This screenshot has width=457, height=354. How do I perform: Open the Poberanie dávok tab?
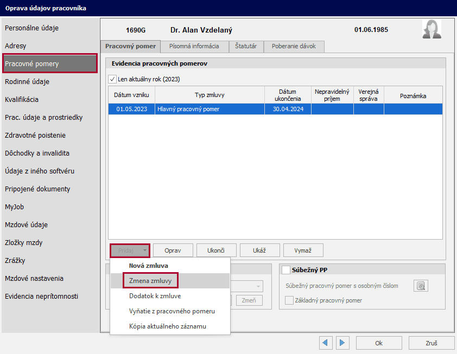294,46
